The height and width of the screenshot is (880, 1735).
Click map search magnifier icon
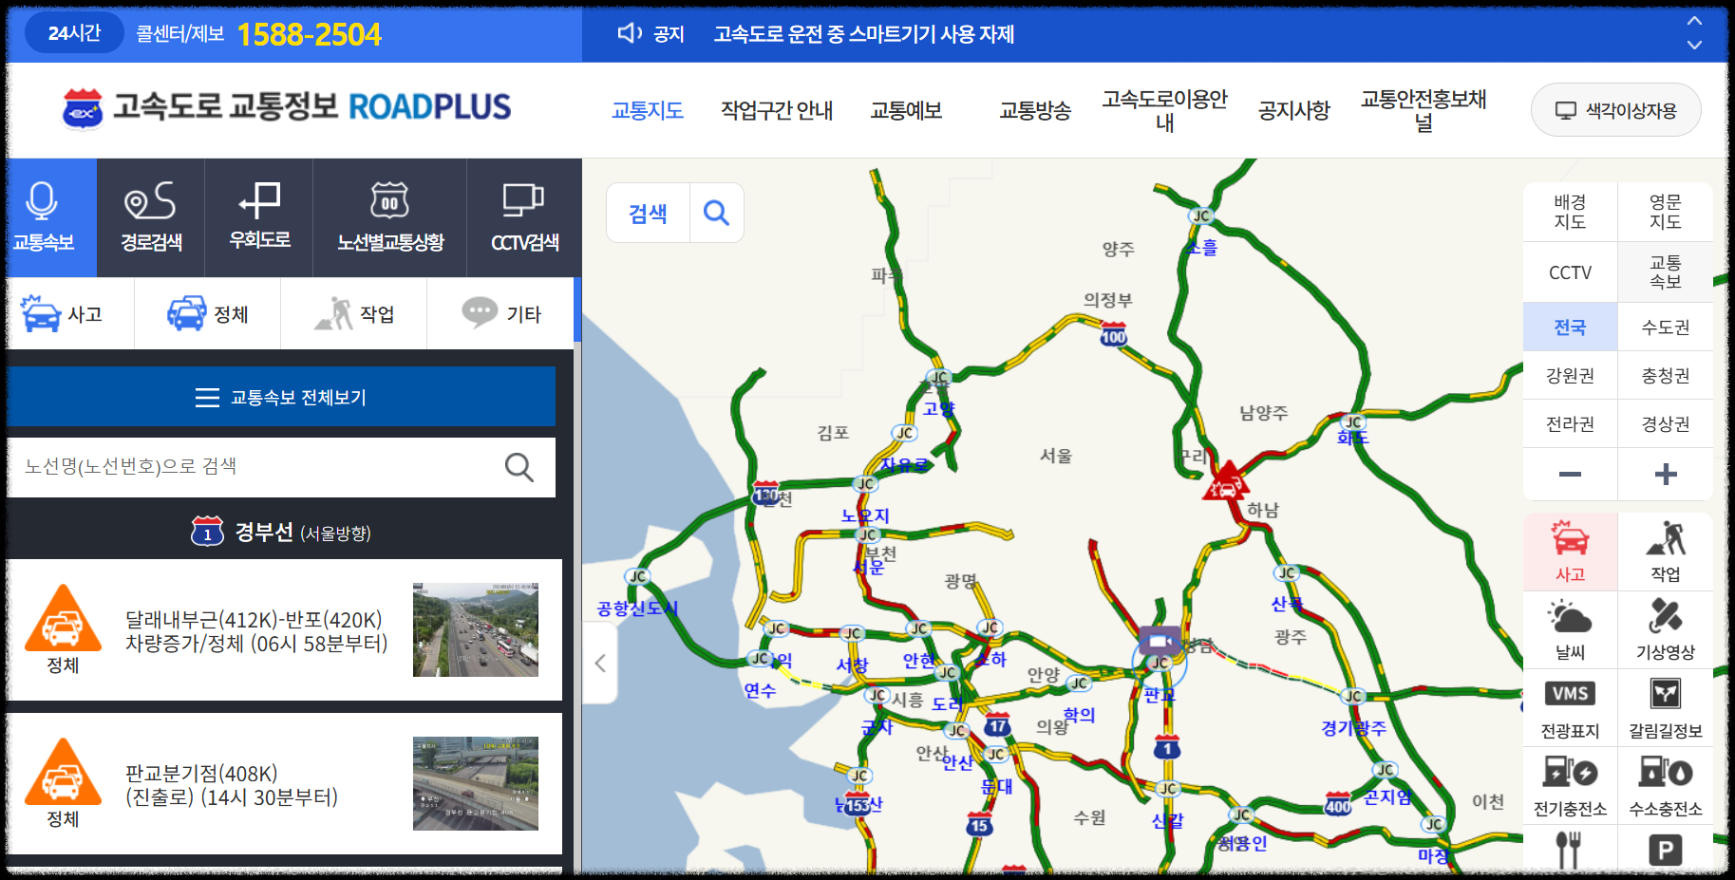click(x=717, y=213)
